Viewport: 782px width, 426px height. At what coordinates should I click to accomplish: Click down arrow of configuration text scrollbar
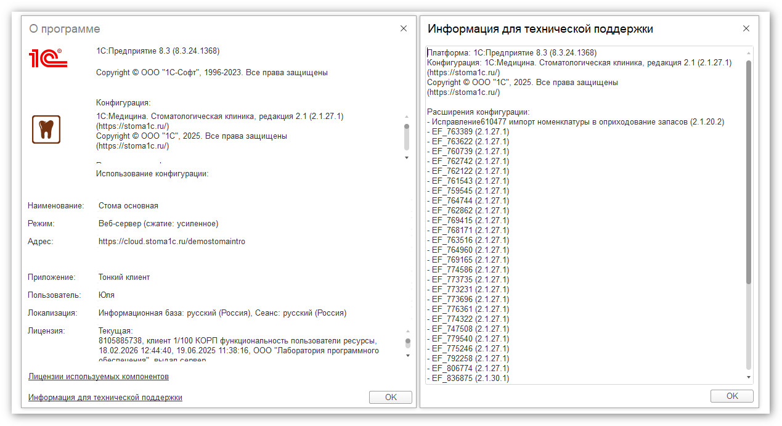coord(407,158)
